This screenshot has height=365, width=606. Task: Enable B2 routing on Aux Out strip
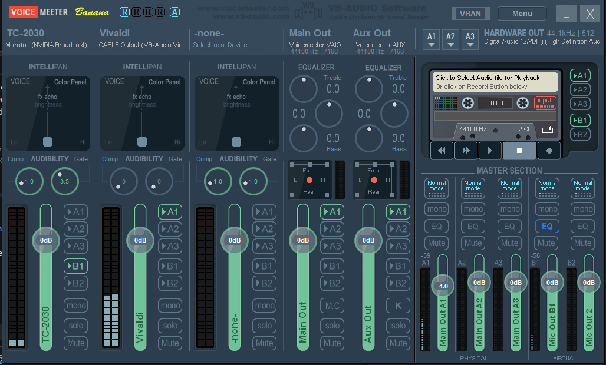click(398, 283)
